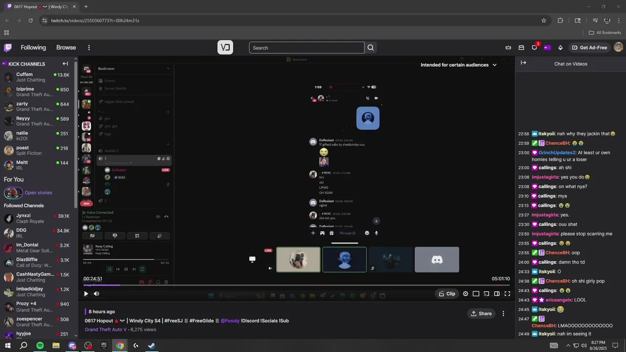Open All Bookmarks folder
The height and width of the screenshot is (352, 626).
605,33
